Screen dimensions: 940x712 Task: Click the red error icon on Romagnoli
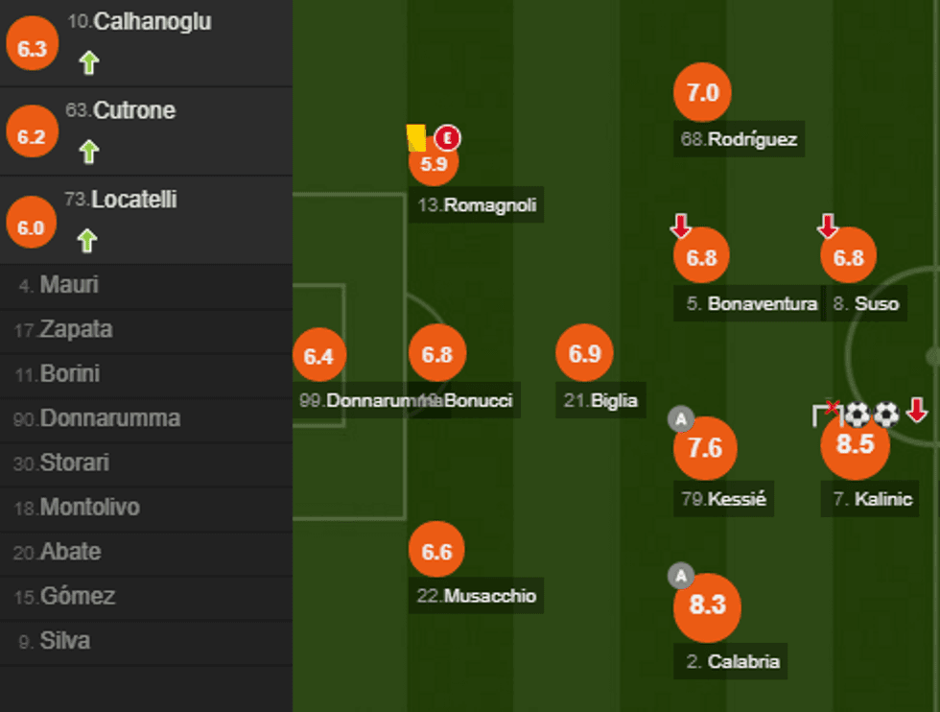coord(447,138)
